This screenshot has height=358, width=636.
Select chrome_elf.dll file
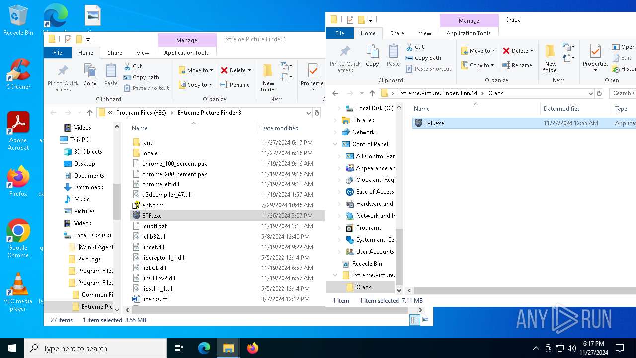pos(160,184)
